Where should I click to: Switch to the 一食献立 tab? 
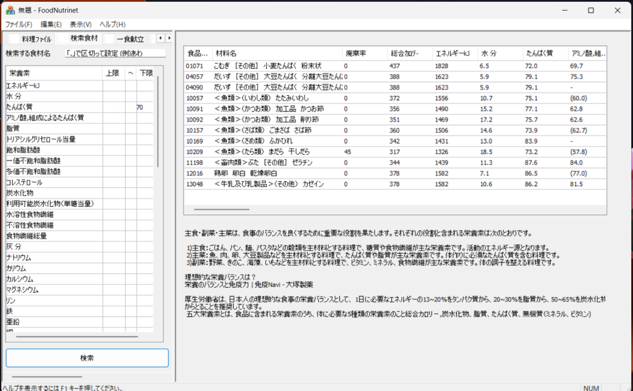[x=130, y=39]
